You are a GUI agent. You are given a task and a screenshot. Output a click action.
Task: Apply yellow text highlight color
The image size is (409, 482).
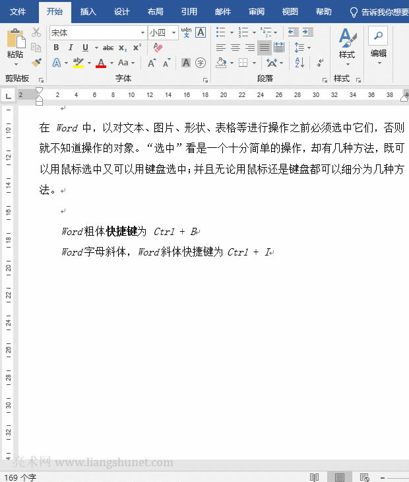(x=79, y=63)
